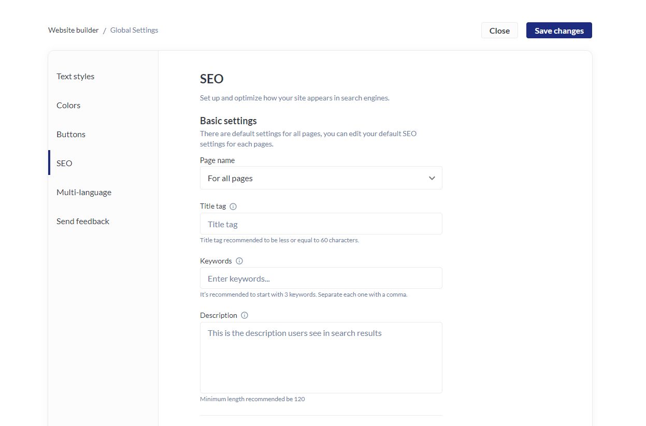Click the Global Settings breadcrumb
The width and height of the screenshot is (646, 426).
click(x=134, y=31)
